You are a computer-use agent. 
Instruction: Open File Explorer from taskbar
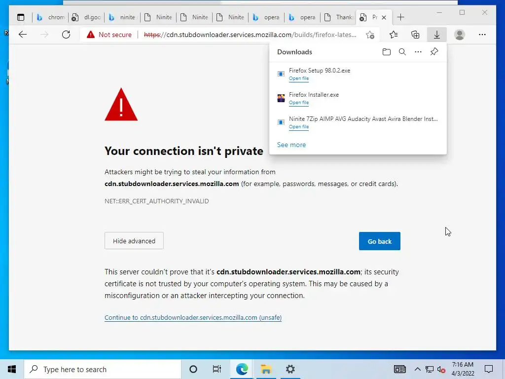[266, 369]
